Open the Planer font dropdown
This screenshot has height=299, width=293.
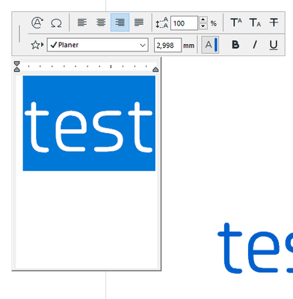98,45
